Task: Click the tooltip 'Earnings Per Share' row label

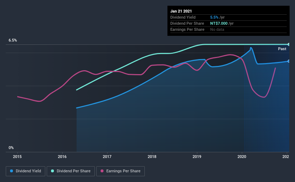Action: coord(188,29)
